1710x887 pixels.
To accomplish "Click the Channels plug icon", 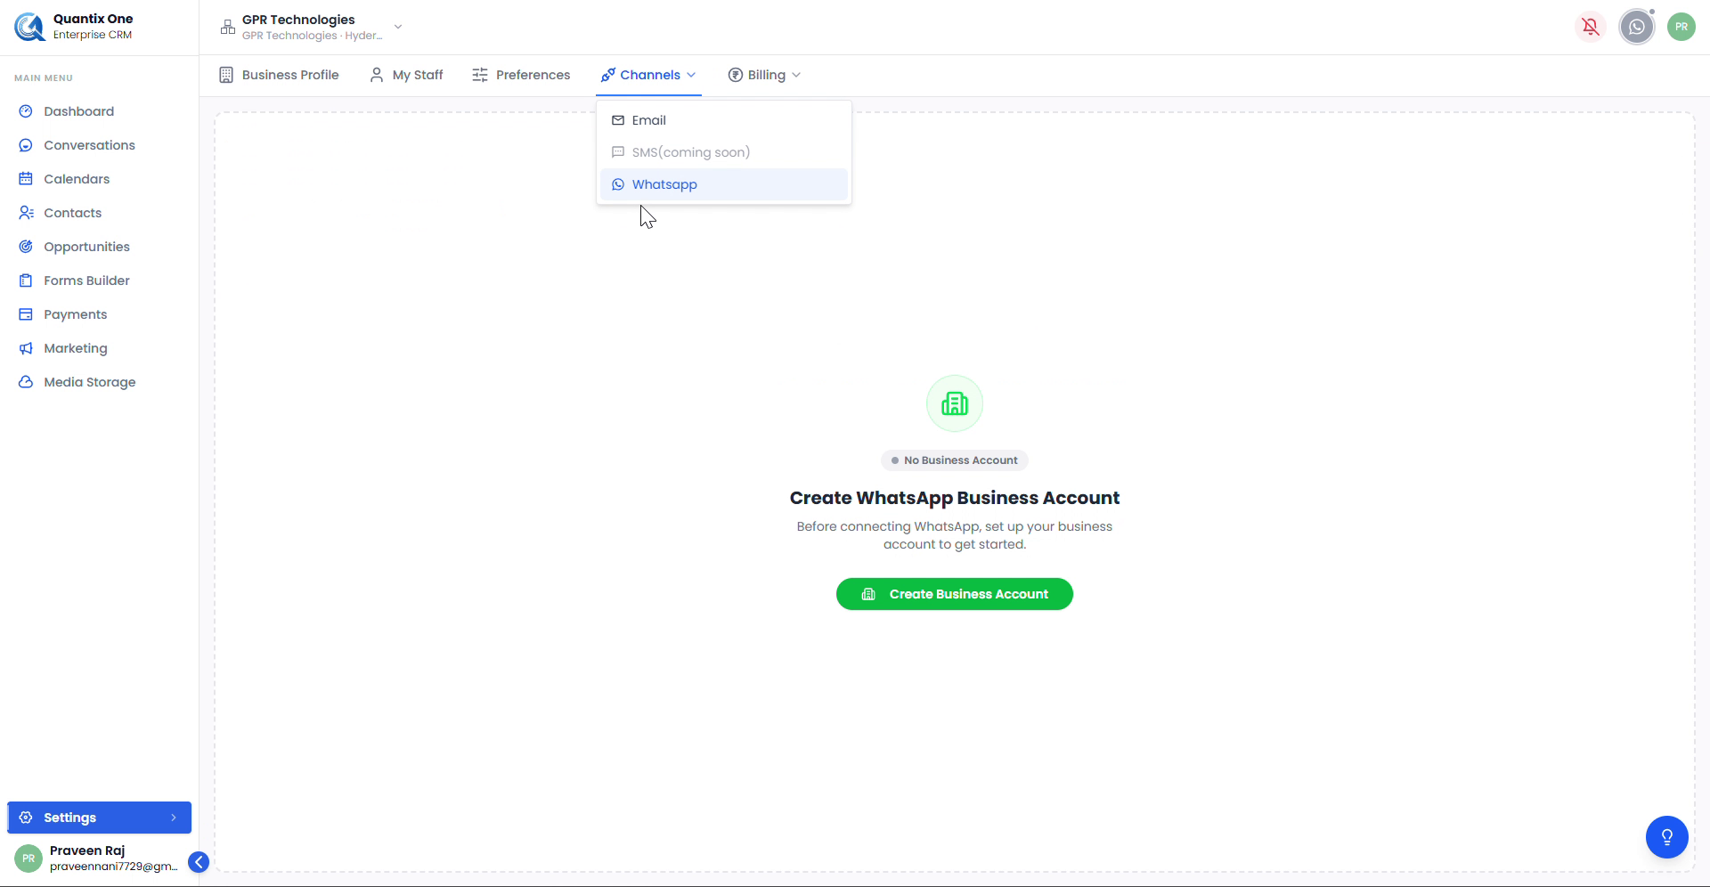I will coord(608,75).
